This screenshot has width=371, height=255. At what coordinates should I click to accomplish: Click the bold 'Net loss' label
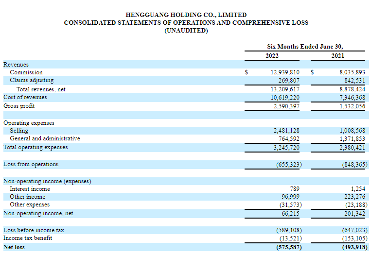point(14,247)
